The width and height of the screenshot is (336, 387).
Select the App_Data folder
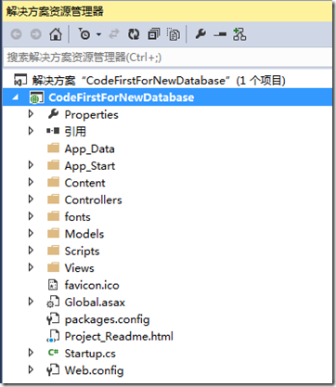[89, 148]
